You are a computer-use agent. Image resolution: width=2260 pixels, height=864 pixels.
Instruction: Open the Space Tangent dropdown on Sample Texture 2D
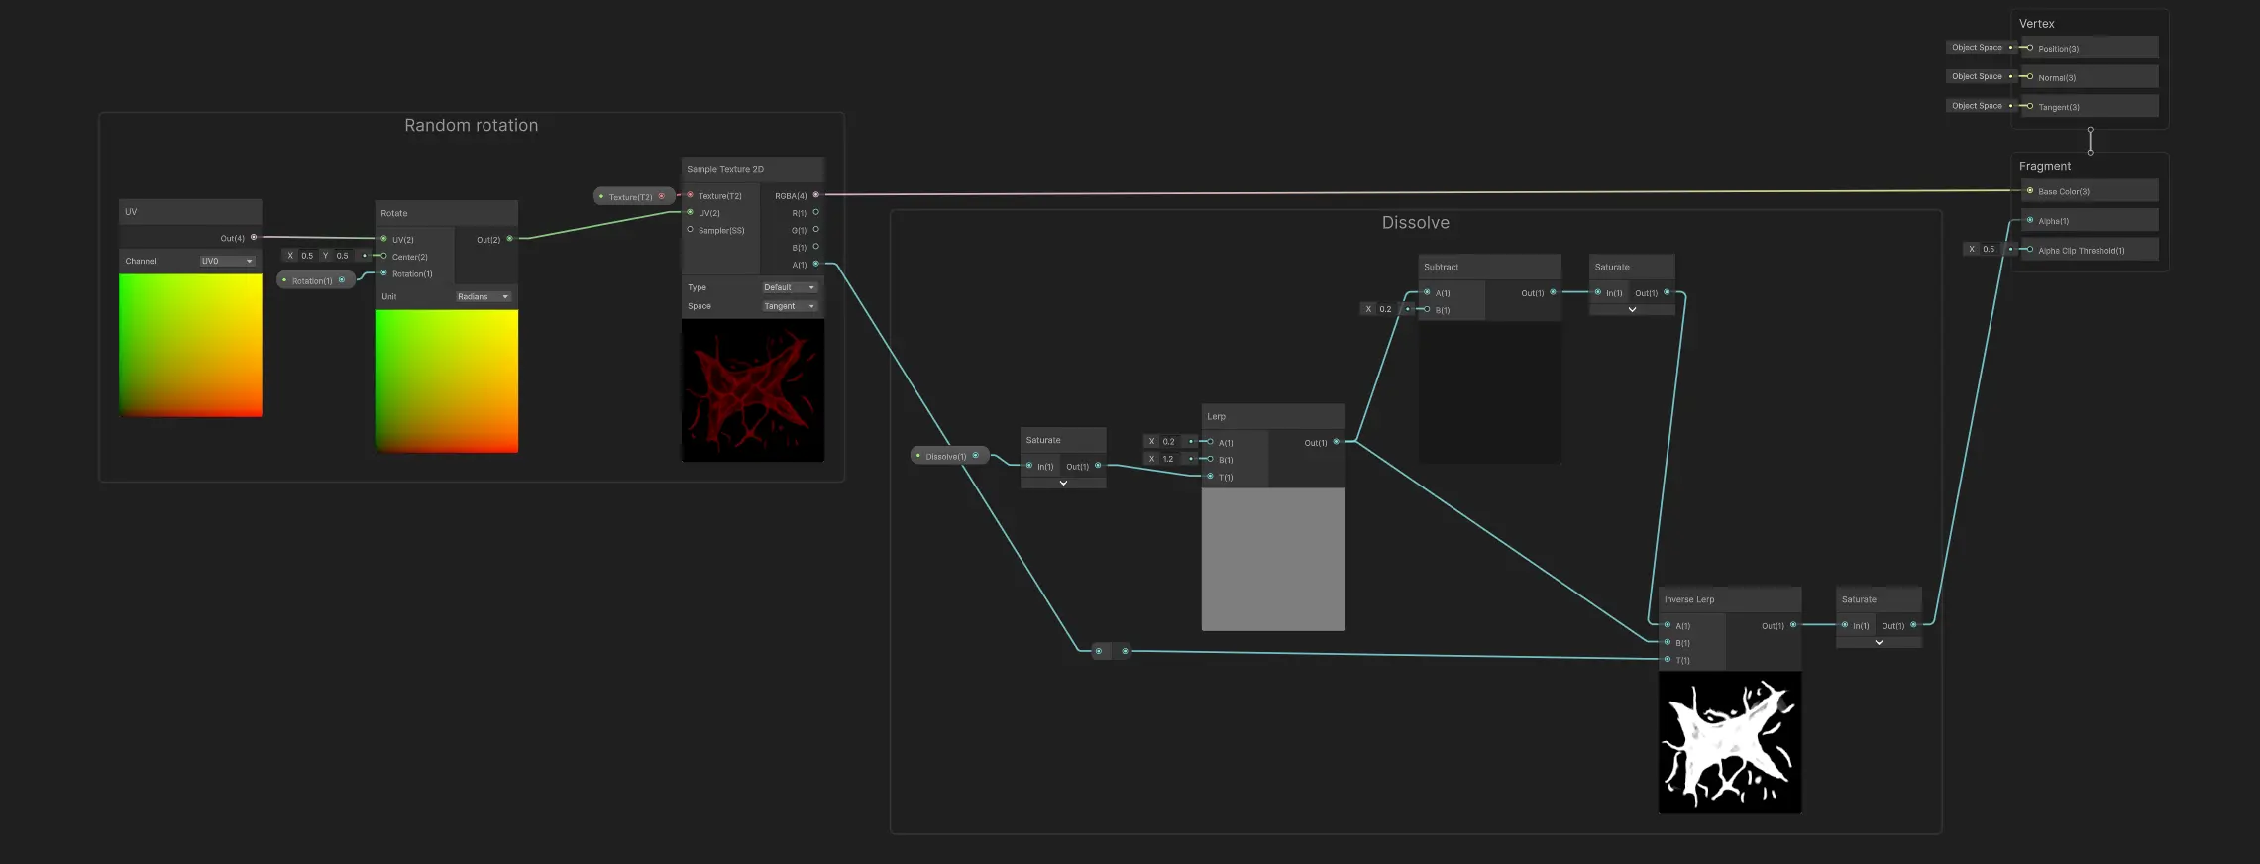click(789, 307)
